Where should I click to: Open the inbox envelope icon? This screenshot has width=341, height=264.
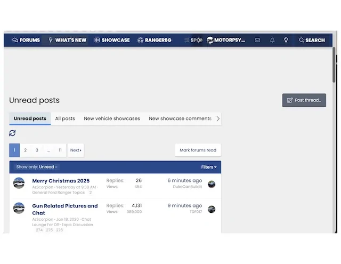pos(257,40)
